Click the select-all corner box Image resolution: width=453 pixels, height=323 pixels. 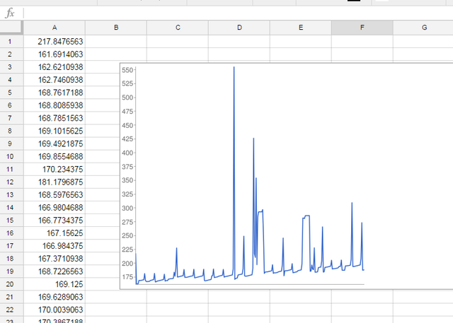click(11, 28)
